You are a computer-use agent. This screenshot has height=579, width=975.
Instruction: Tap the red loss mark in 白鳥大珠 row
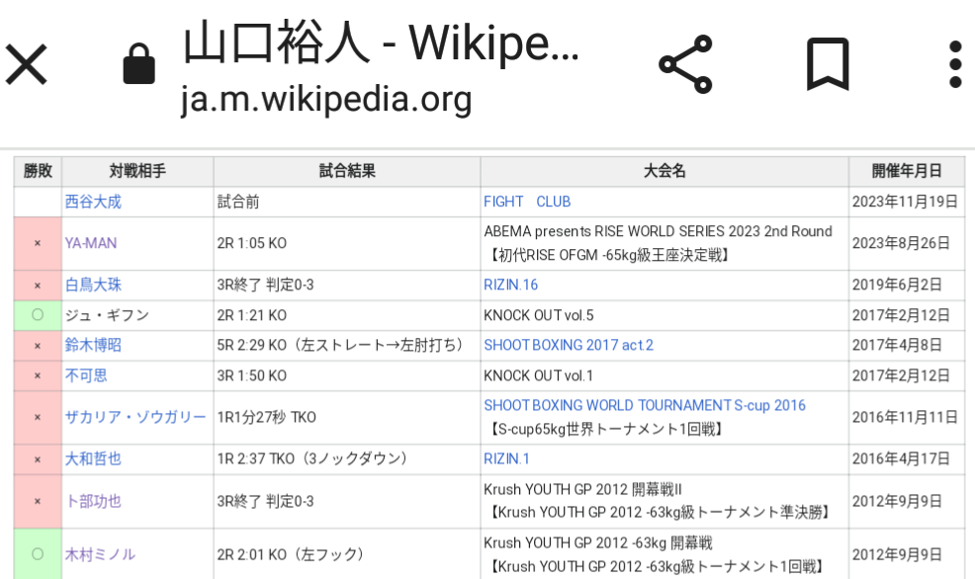[38, 286]
